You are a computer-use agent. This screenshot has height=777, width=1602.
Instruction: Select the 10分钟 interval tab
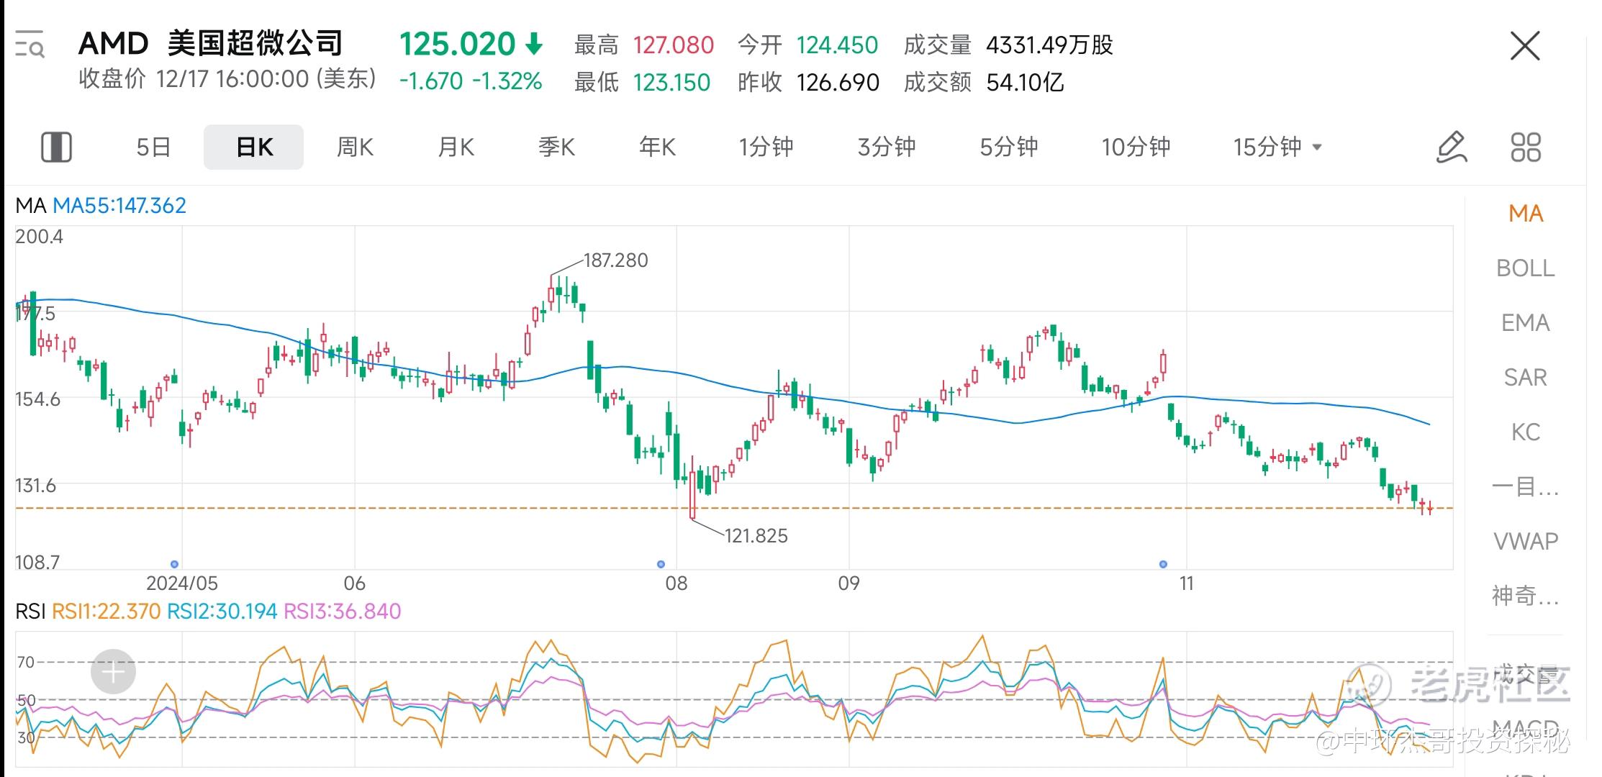pyautogui.click(x=1136, y=147)
